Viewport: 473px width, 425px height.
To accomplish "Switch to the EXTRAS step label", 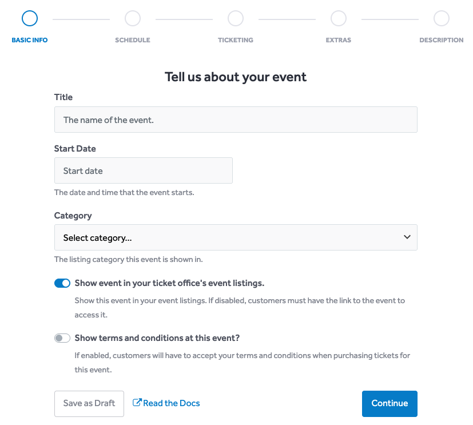I will point(339,40).
